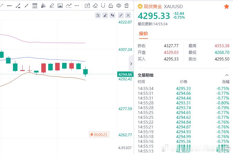This screenshot has height=154, width=233.
Task: Select the Fibonacci 0.618 retracement tool
Action: [x=35, y=6]
